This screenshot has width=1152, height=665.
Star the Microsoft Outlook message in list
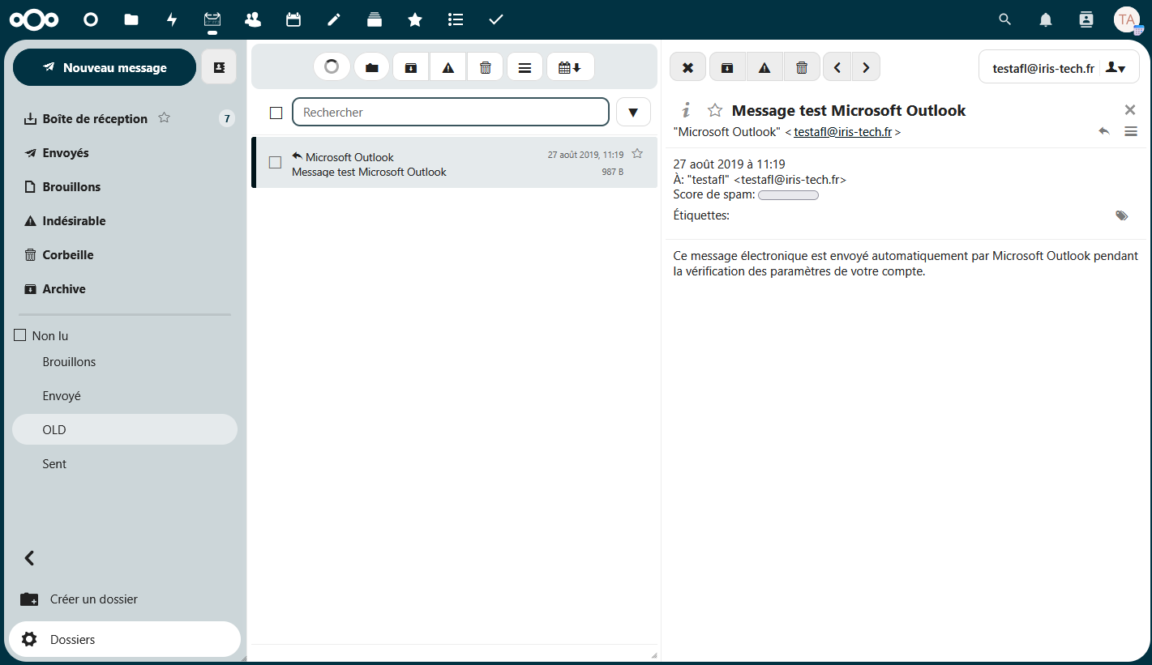click(637, 153)
